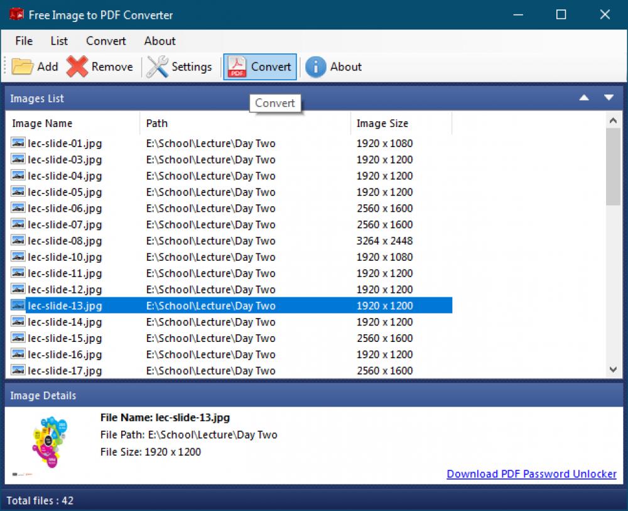Click the image icon beside lec-slide-13.jpg
628x511 pixels.
pos(19,305)
